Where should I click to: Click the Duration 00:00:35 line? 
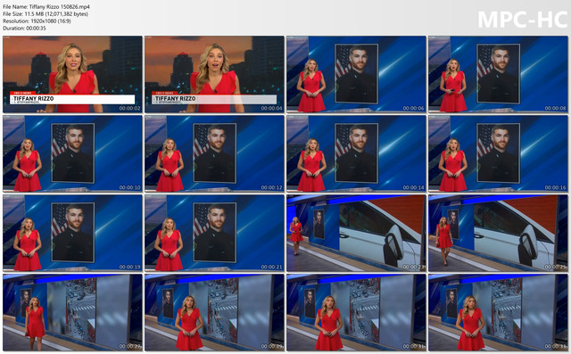[x=24, y=28]
